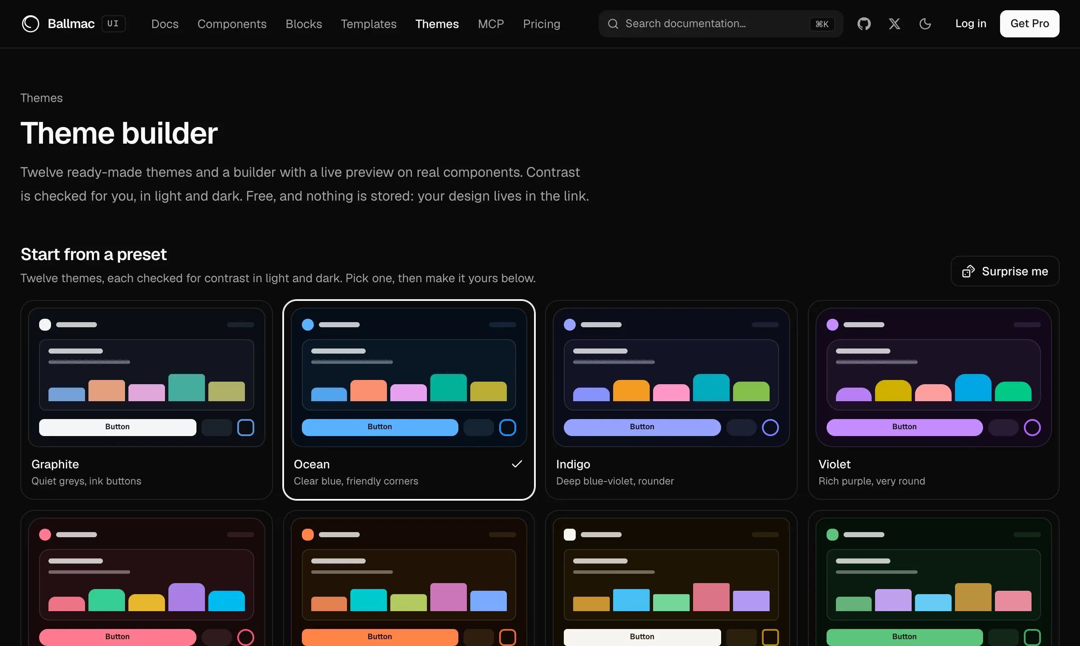The width and height of the screenshot is (1080, 646).
Task: Click the white avatar dot in Graphite preview
Action: (x=45, y=325)
